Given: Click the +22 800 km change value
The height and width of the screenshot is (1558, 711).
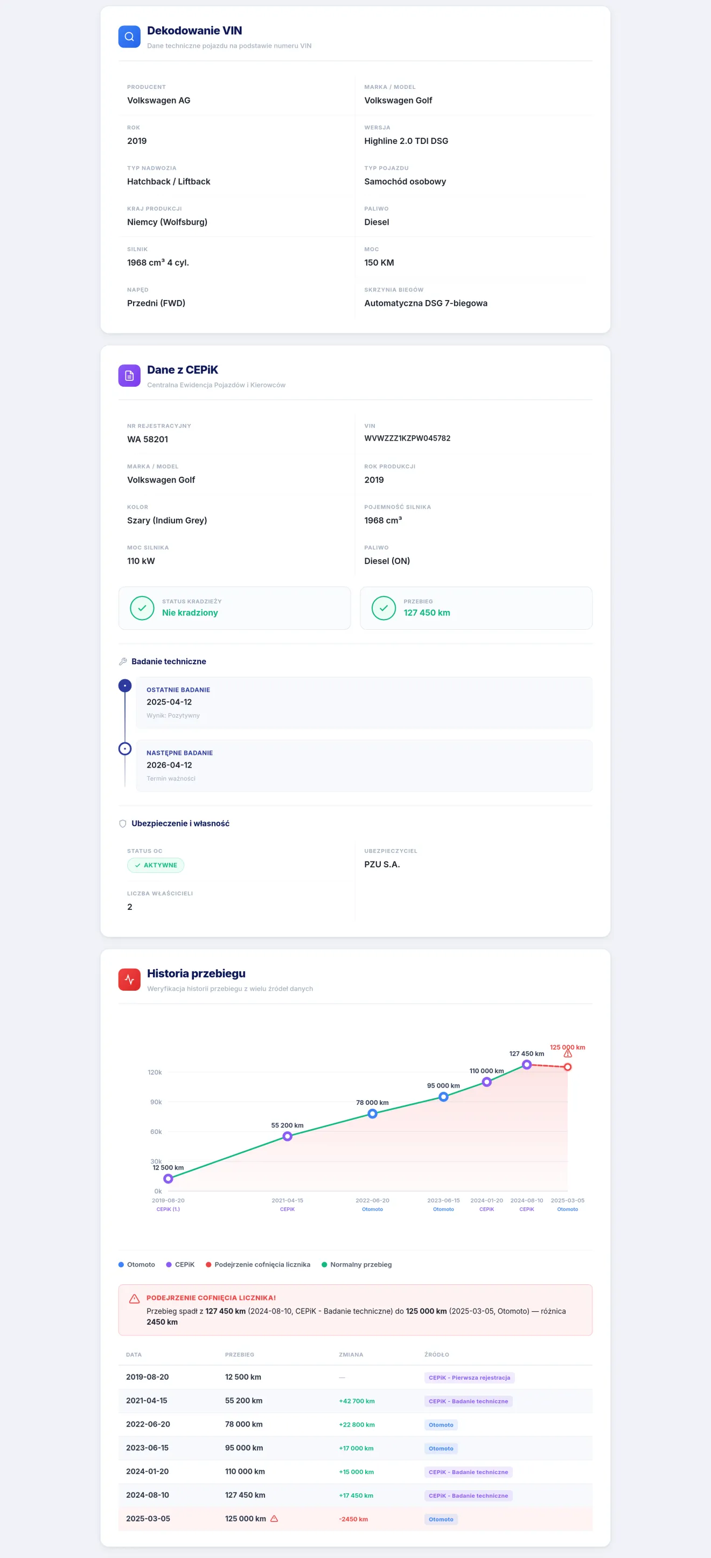Looking at the screenshot, I should click(357, 1424).
